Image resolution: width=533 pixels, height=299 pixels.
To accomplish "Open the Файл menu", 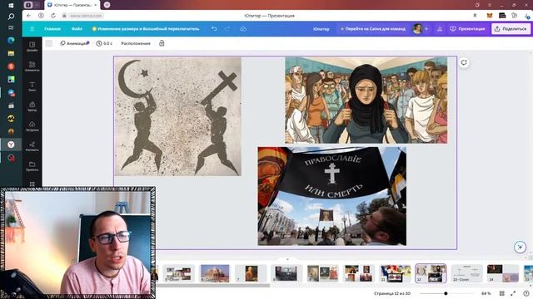I will [77, 29].
